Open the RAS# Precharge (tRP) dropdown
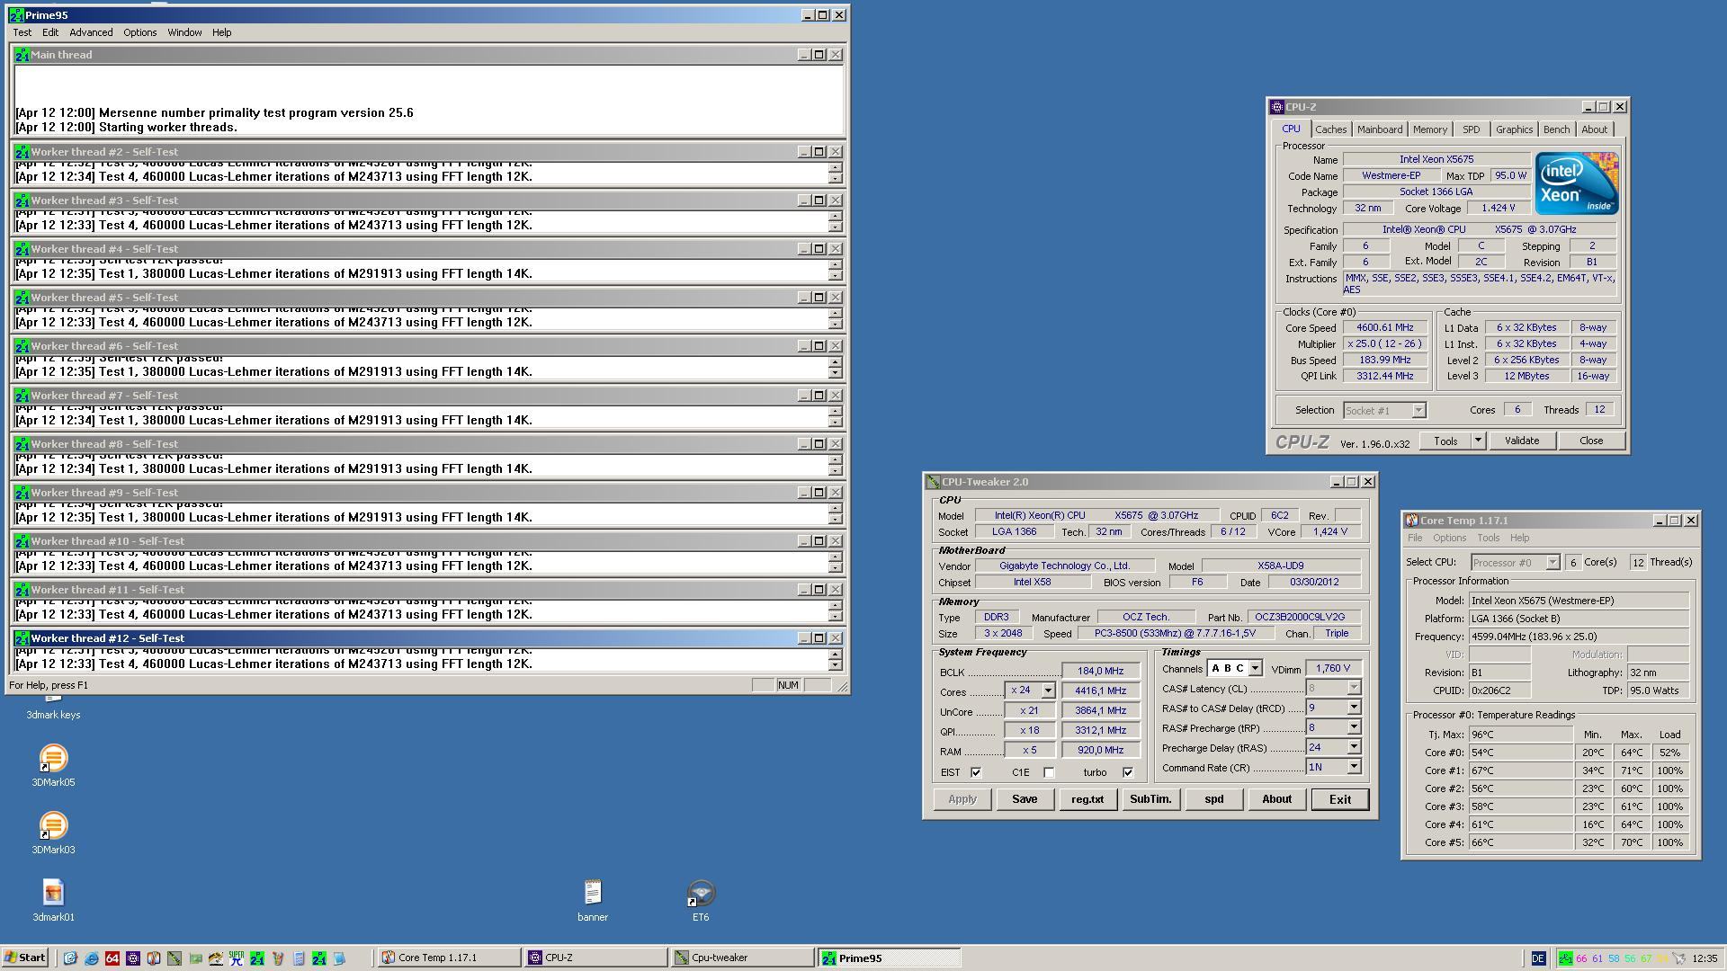 (x=1354, y=727)
